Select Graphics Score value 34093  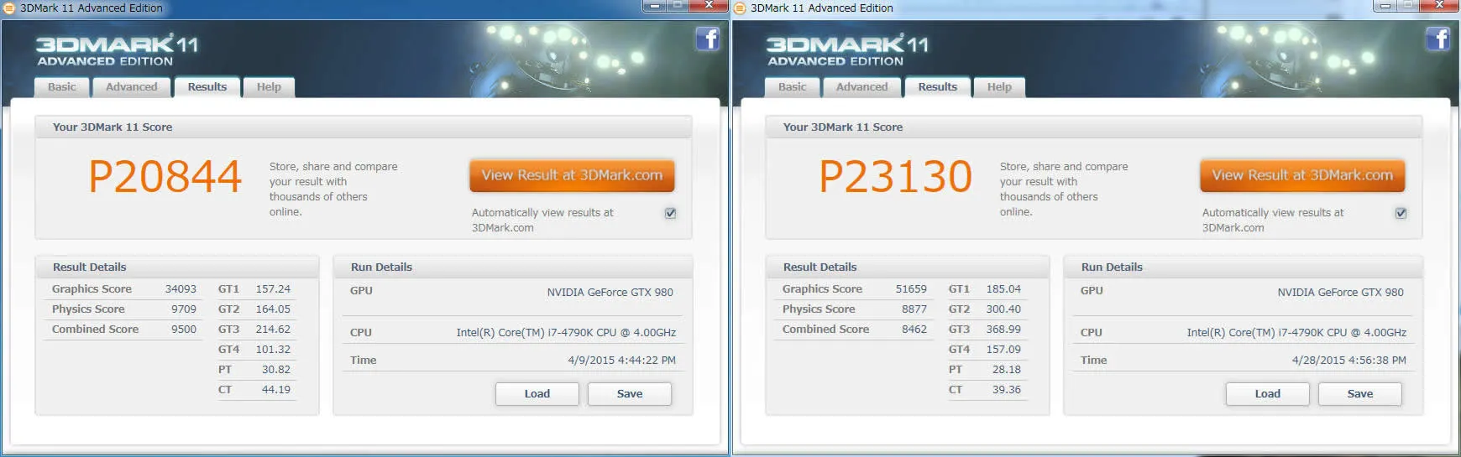coord(181,289)
